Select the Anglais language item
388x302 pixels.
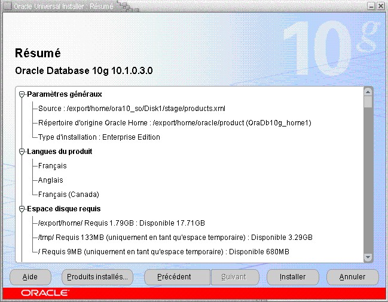tap(51, 180)
